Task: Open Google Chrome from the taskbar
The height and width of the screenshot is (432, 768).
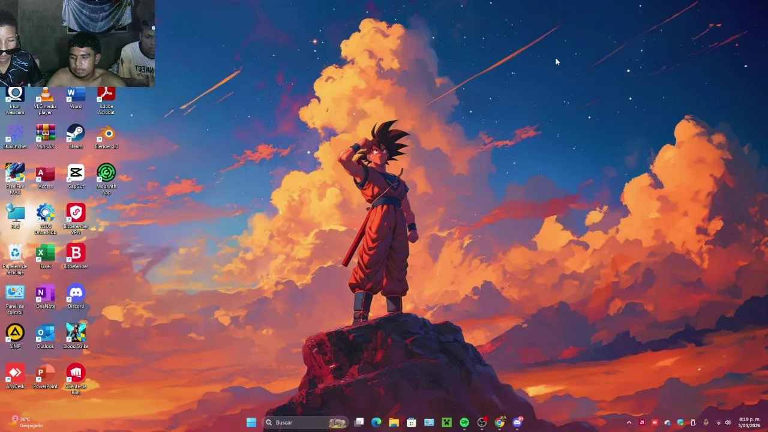Action: (x=499, y=422)
